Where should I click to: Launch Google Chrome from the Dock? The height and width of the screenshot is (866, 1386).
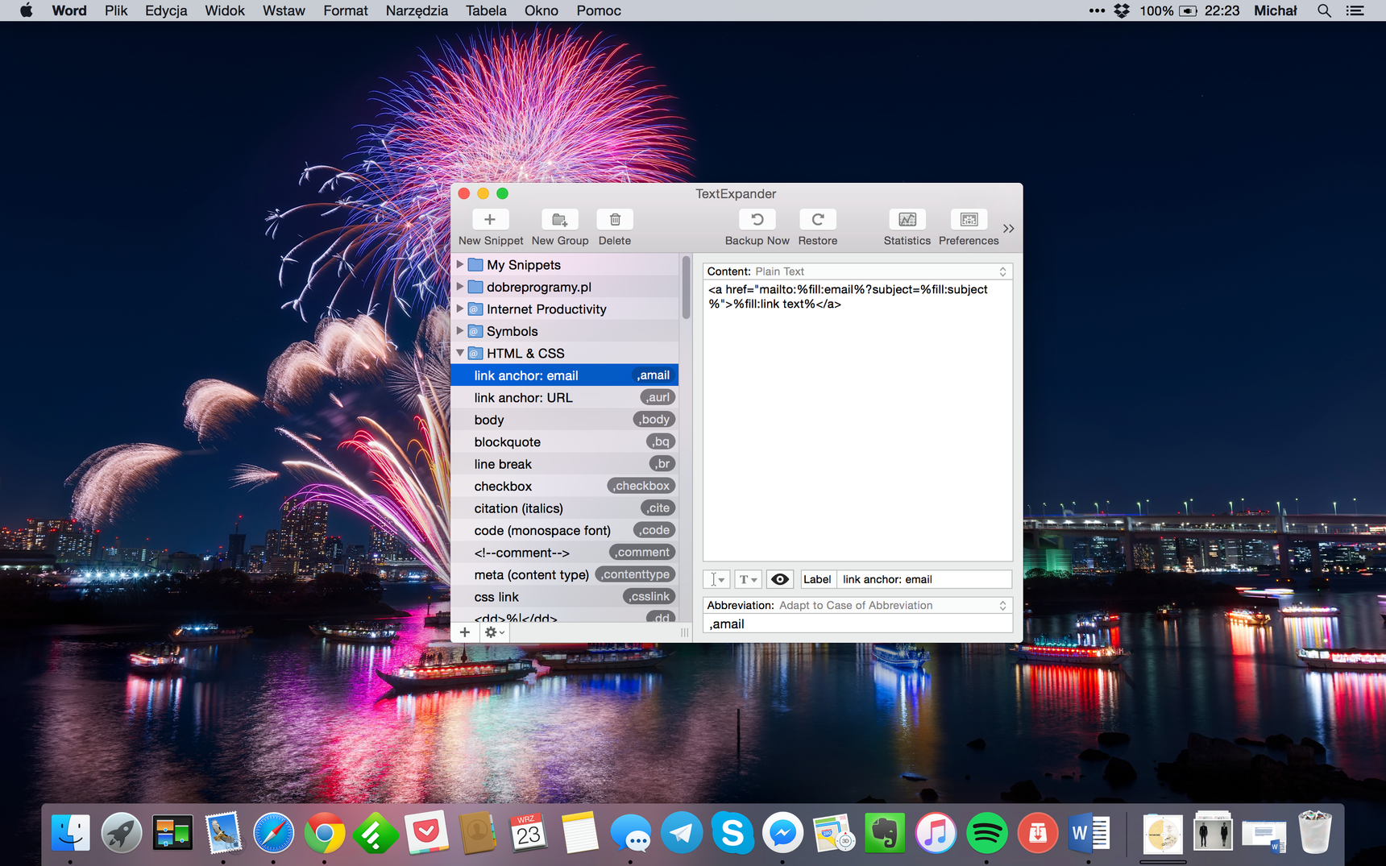tap(325, 832)
